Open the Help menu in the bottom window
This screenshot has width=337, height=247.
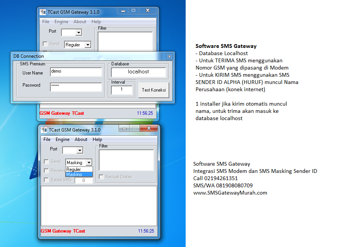tap(97, 139)
